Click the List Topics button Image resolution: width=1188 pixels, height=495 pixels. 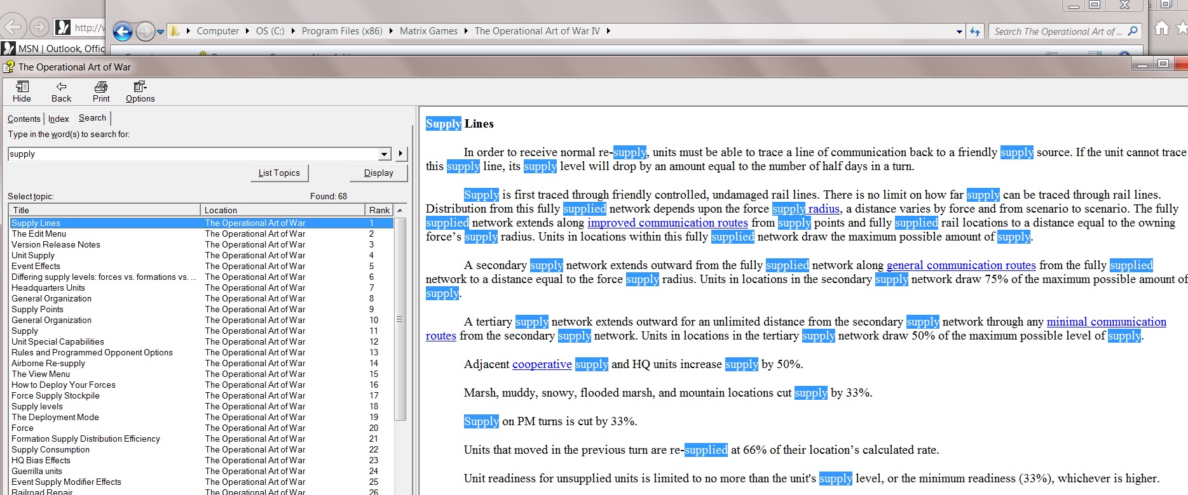(x=279, y=173)
